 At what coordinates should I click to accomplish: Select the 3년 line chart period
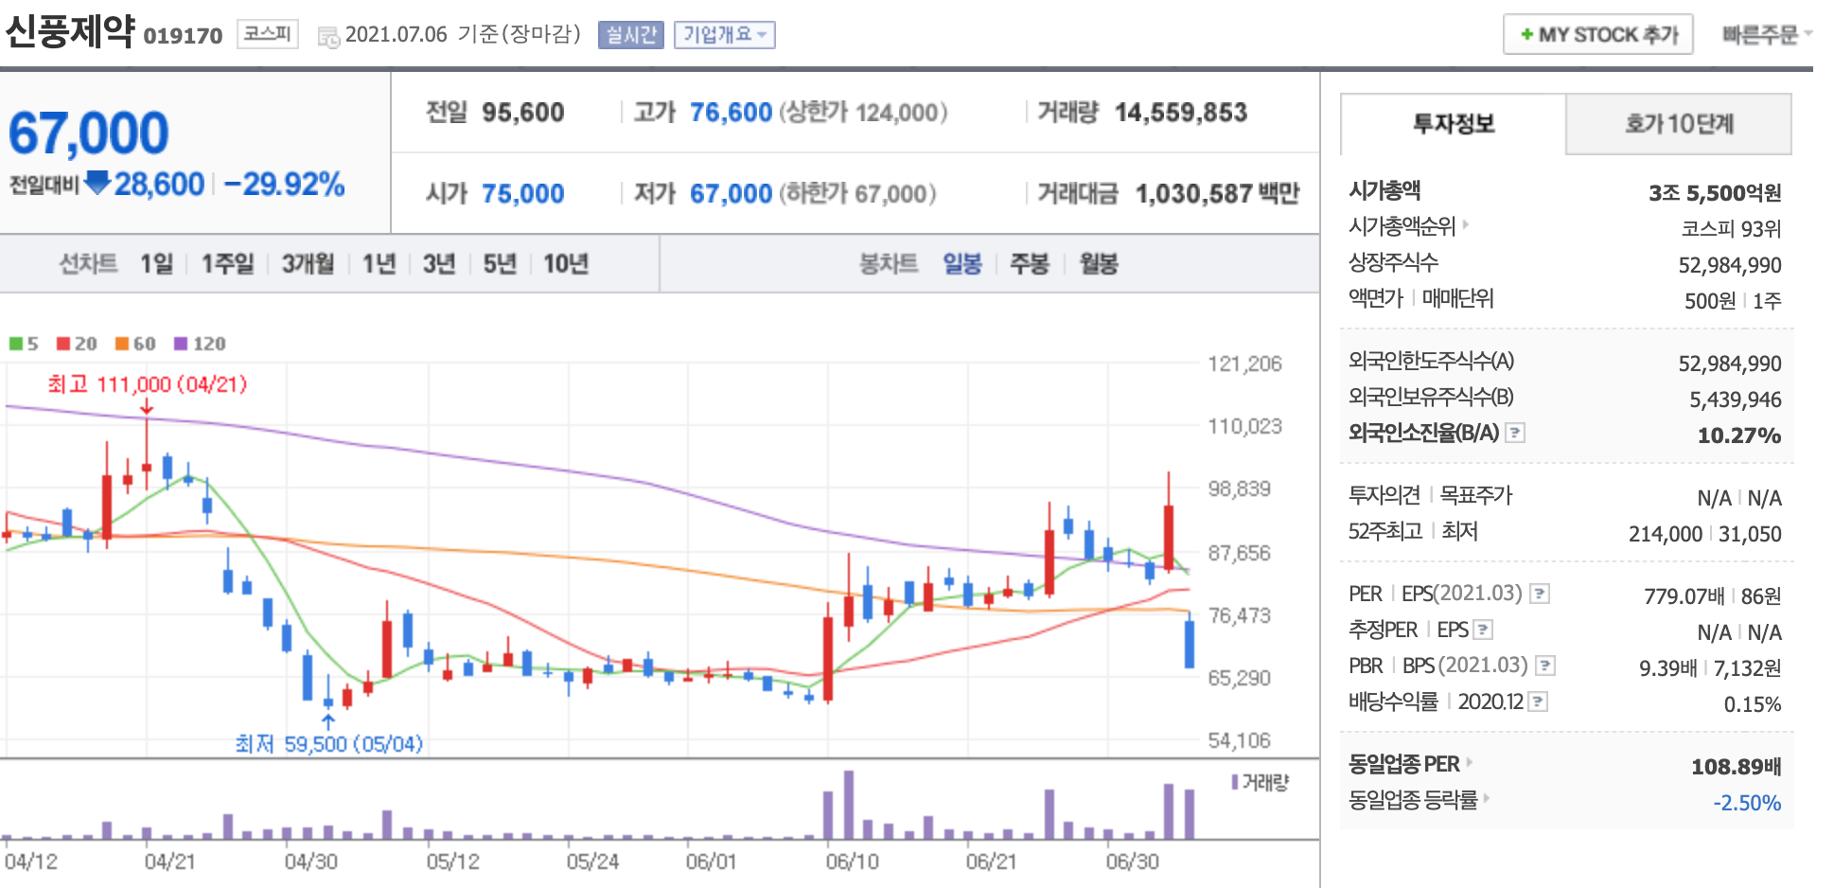(x=439, y=263)
